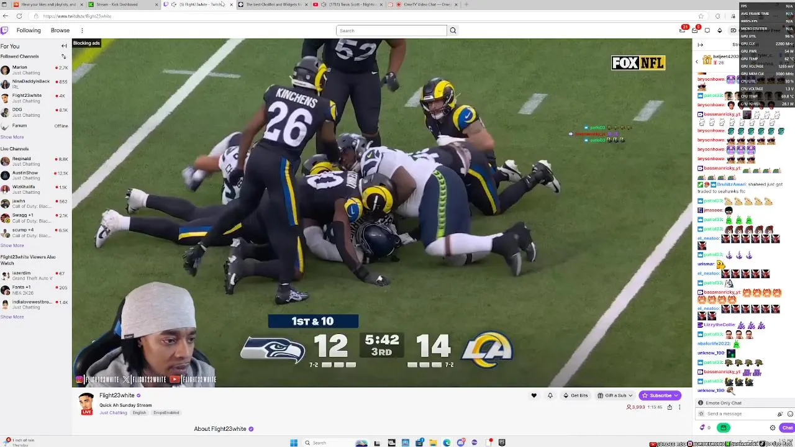Open the Just Chatting category link
Screen dimensions: 795x447
tap(113, 413)
